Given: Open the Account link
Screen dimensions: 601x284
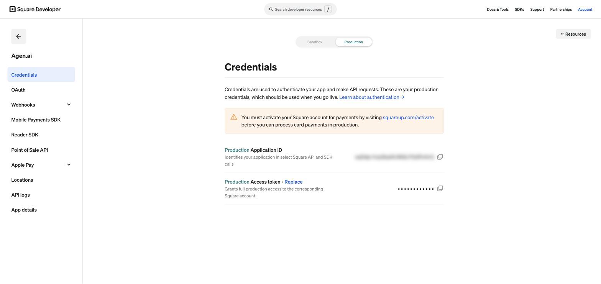Looking at the screenshot, I should click(585, 9).
